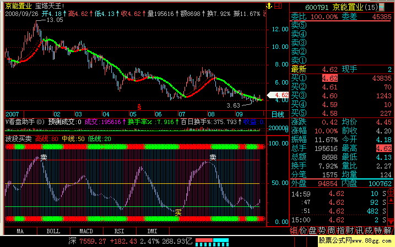Screen dimensions: 395x247
Task: Click the small icon beside 京能置业(15)
Action: click(382, 7)
